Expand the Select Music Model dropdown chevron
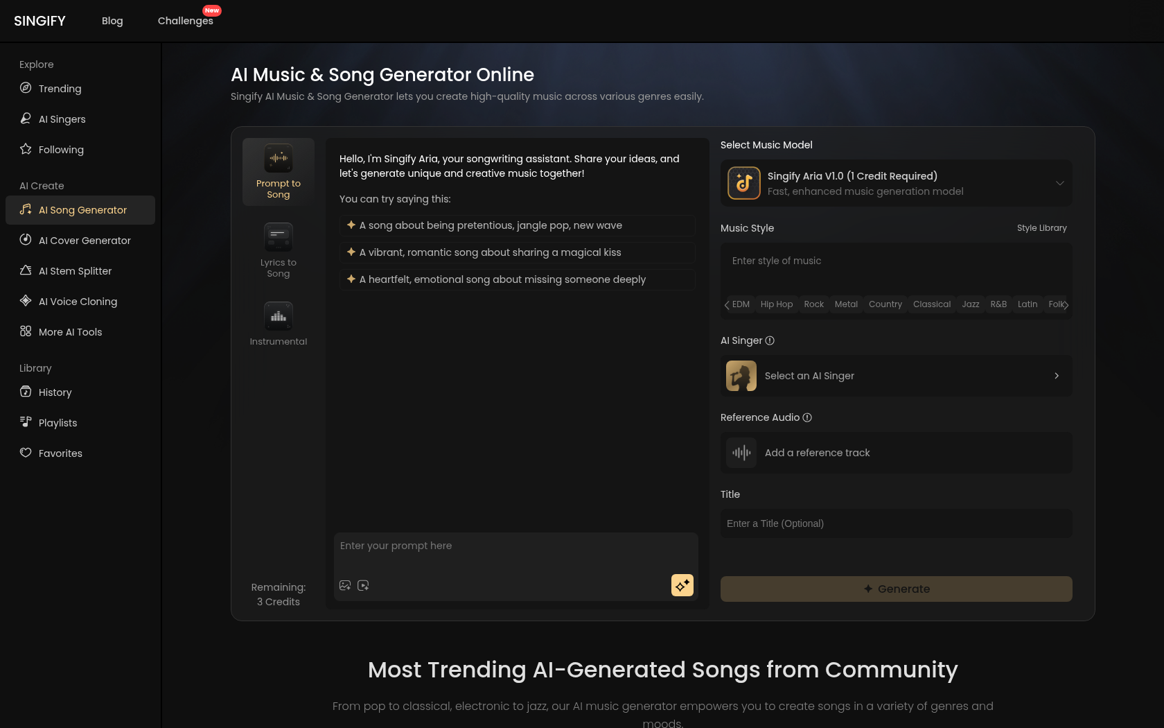Viewport: 1164px width, 728px height. tap(1060, 183)
